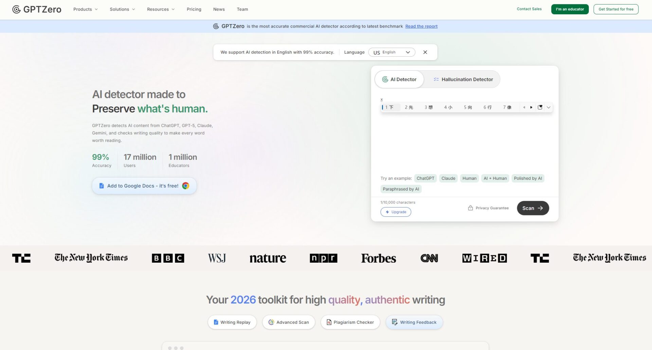This screenshot has height=350, width=652.
Task: Load the ChatGPT example text
Action: click(x=425, y=178)
